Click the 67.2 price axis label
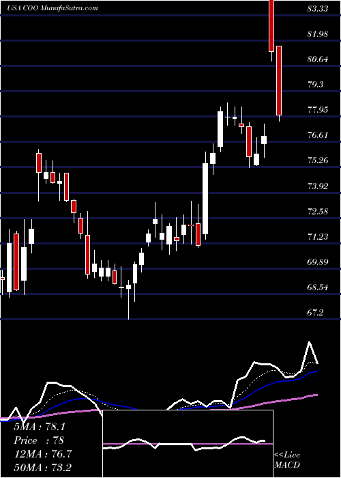 (x=315, y=312)
